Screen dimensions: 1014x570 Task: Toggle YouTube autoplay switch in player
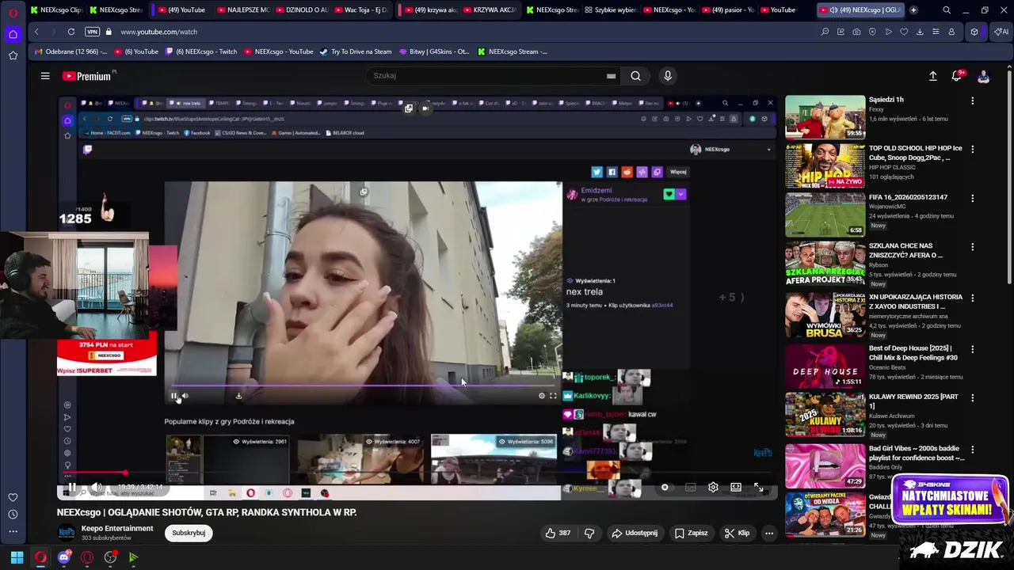[665, 487]
